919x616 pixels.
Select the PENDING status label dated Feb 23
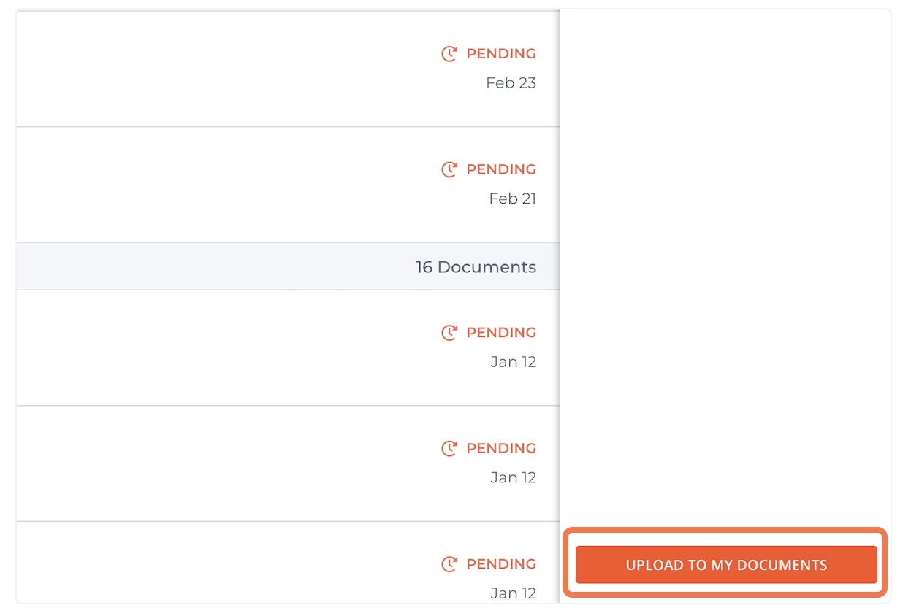point(501,53)
